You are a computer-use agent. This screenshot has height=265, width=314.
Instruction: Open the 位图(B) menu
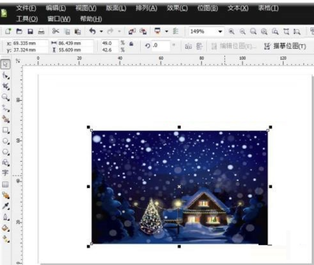click(x=208, y=8)
